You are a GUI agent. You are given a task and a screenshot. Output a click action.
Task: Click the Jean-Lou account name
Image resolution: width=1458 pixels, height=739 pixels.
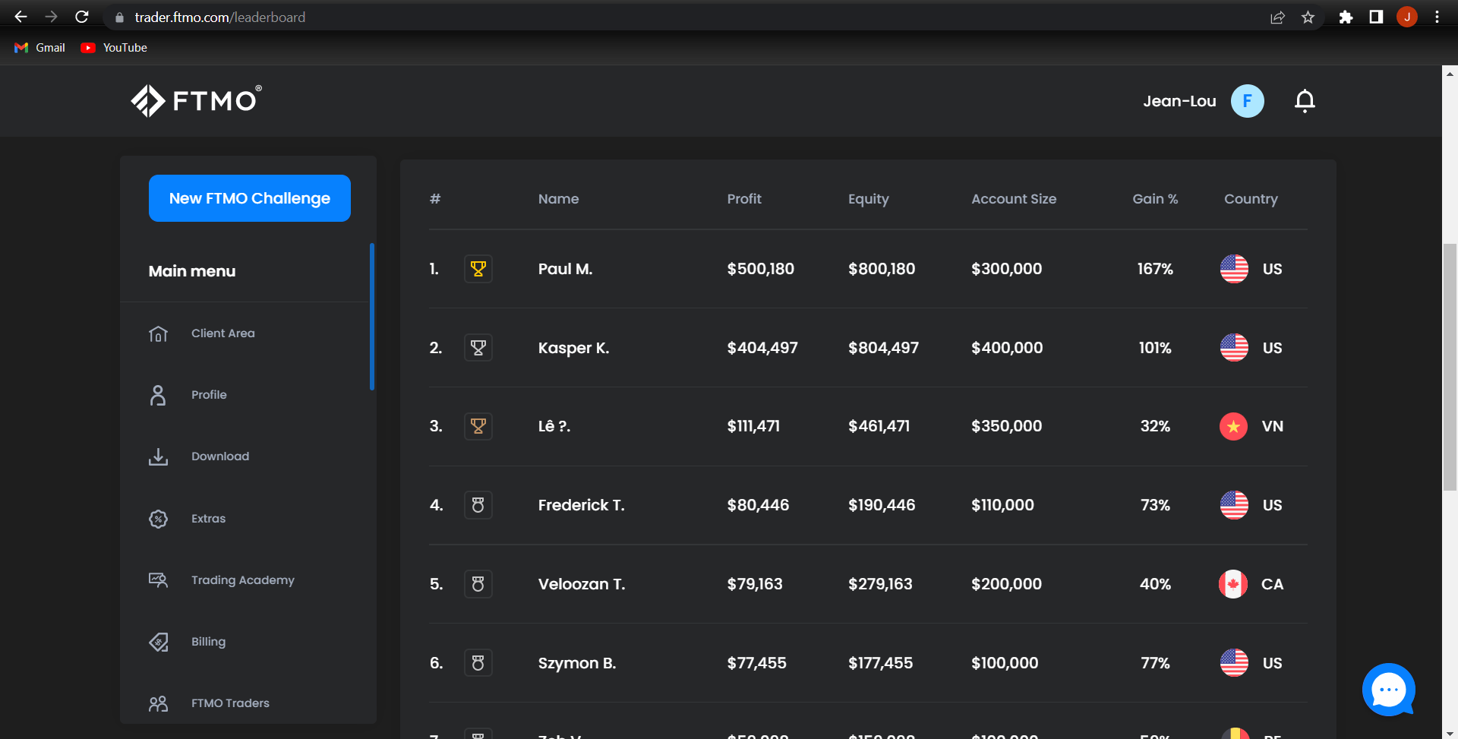1179,100
